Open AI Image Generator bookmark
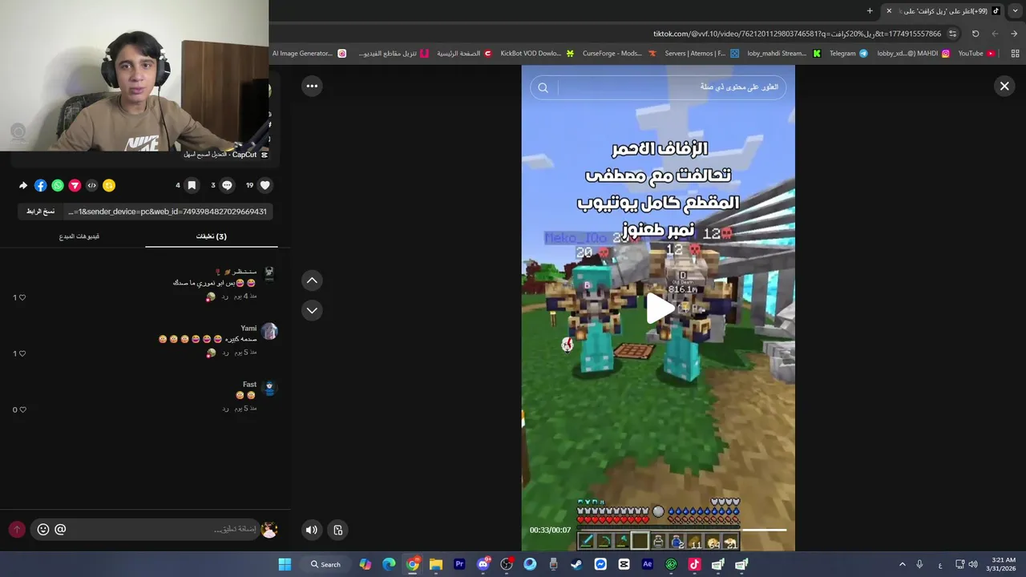 [x=309, y=54]
